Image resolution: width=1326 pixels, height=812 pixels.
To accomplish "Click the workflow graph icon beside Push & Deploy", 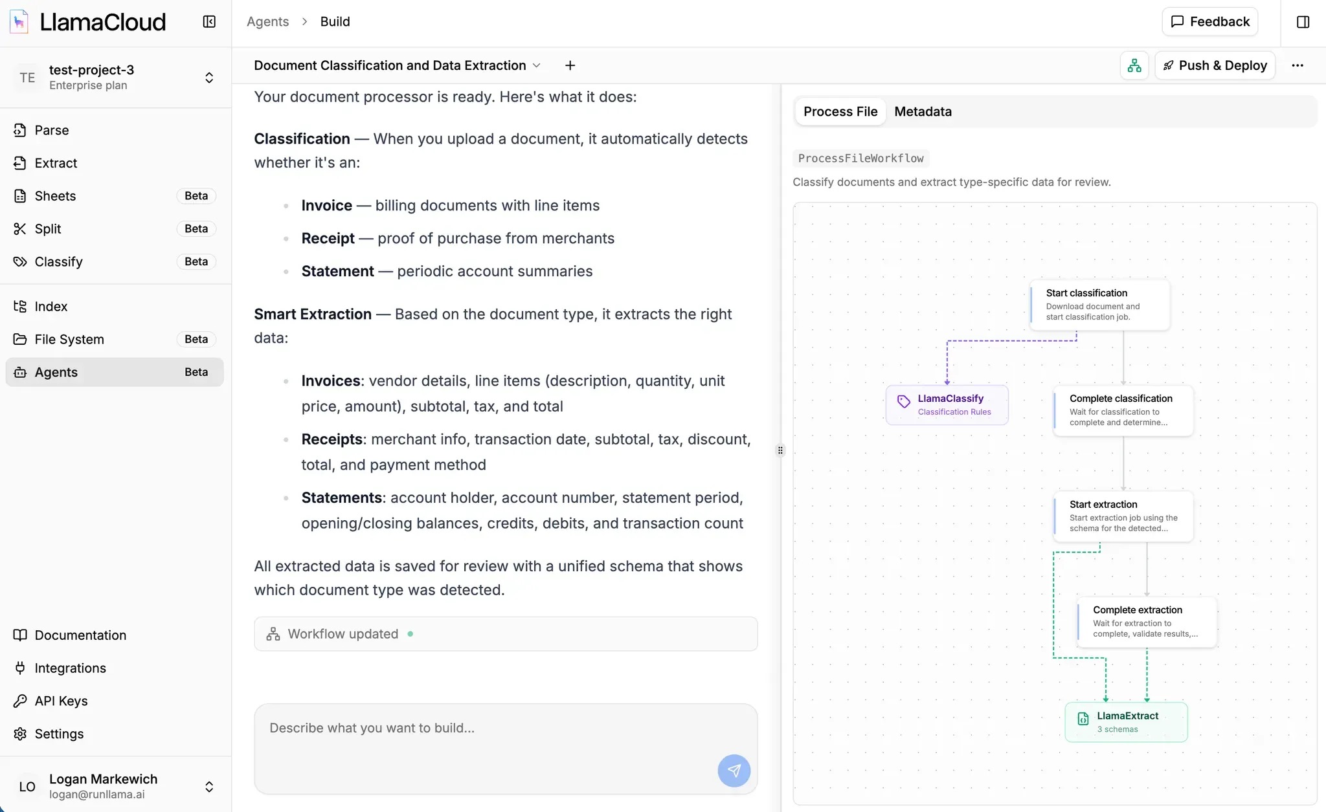I will (x=1134, y=65).
